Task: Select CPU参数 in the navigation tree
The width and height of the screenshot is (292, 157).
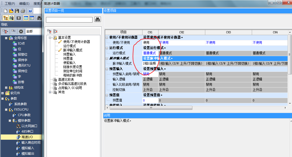Action: [x=24, y=115]
